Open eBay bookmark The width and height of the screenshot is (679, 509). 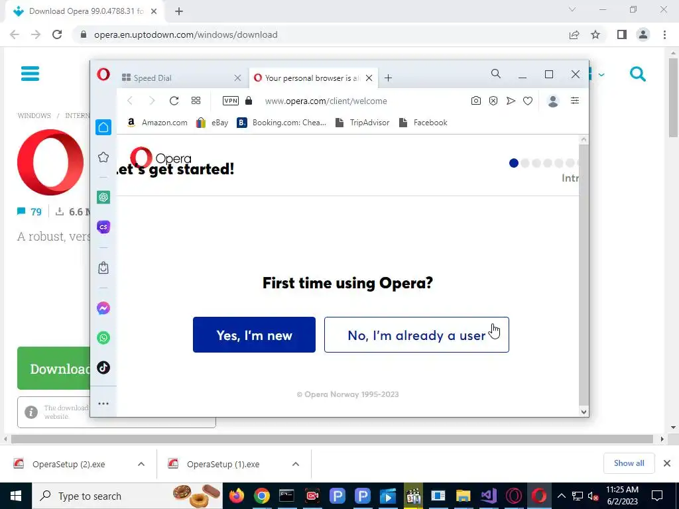212,123
